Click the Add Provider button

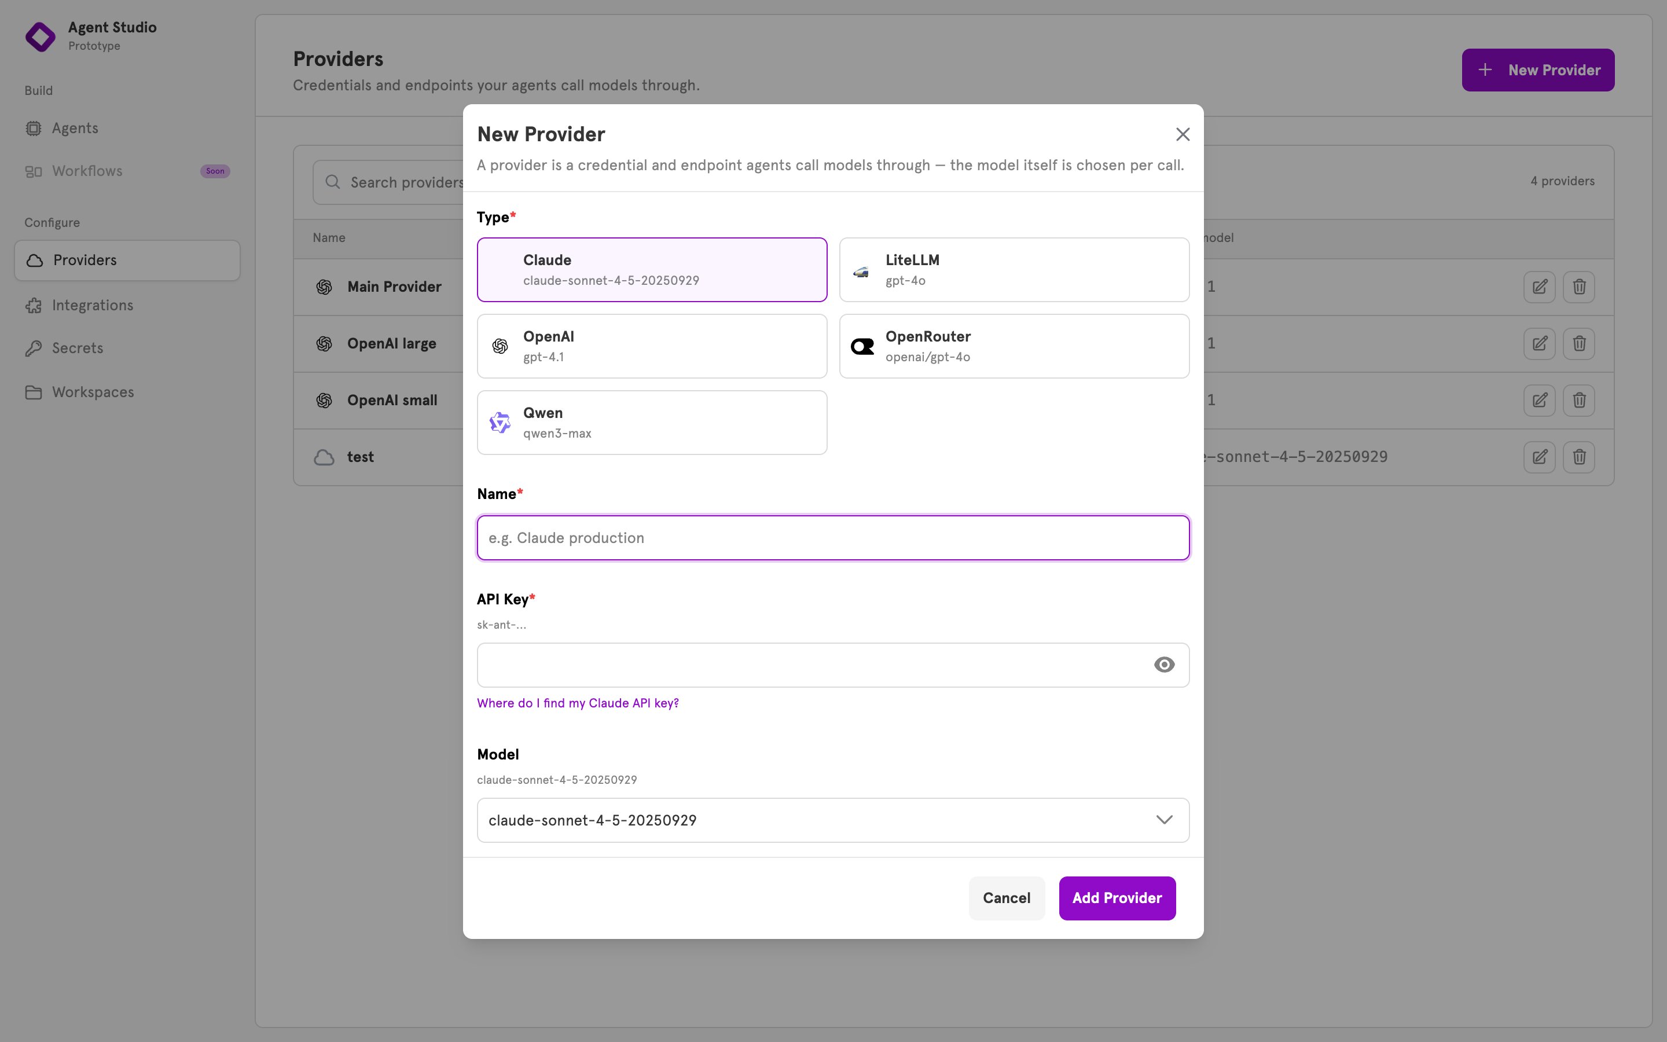(1117, 898)
